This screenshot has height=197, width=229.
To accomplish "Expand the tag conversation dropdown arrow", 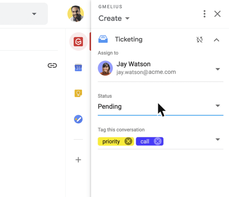I will pos(218,139).
